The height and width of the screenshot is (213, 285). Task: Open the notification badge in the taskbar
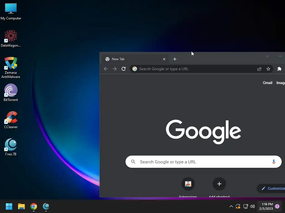pos(277,206)
